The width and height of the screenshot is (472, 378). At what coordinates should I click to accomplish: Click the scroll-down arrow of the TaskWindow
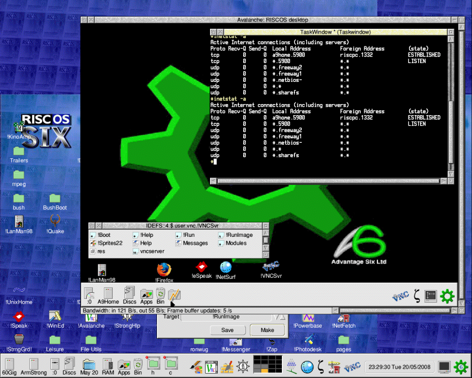tap(450, 174)
